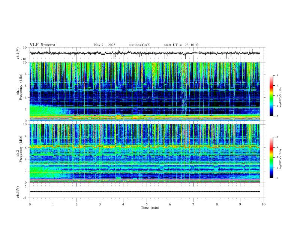
Task: Click the ch.1 waveform trace
Action: (x=144, y=53)
